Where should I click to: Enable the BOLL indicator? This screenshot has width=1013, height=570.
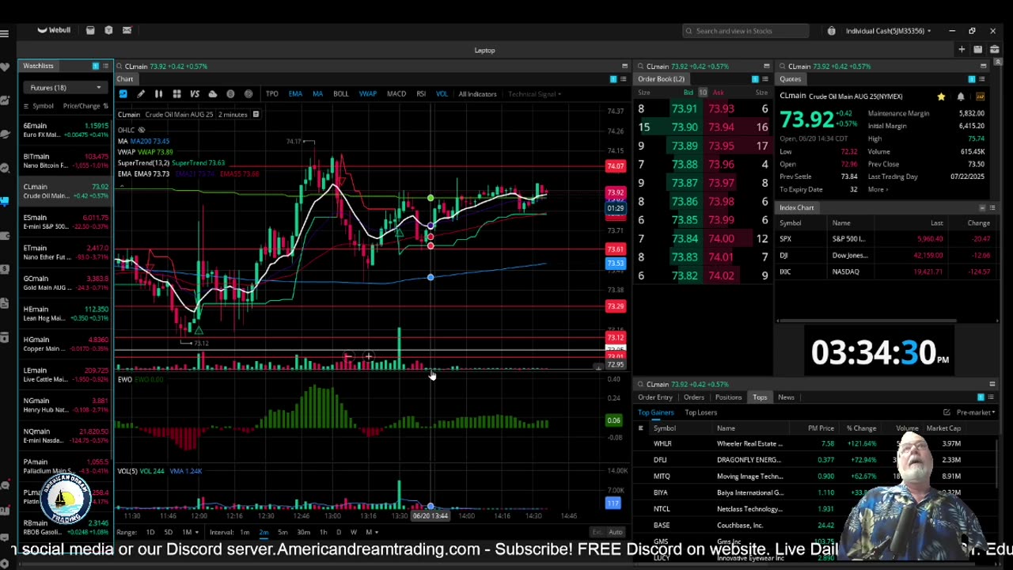[340, 94]
